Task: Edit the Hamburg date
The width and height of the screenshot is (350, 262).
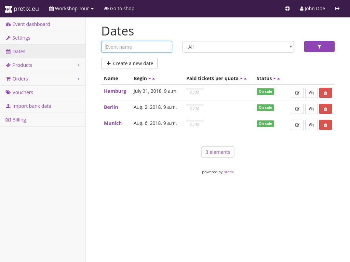Action: 297,93
